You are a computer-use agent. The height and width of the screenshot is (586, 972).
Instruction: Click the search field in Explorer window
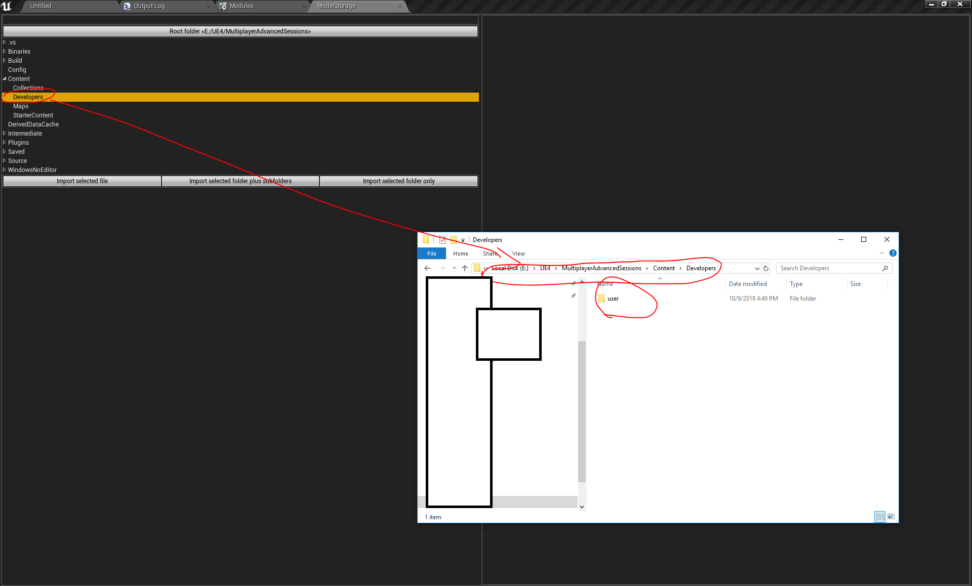(832, 268)
